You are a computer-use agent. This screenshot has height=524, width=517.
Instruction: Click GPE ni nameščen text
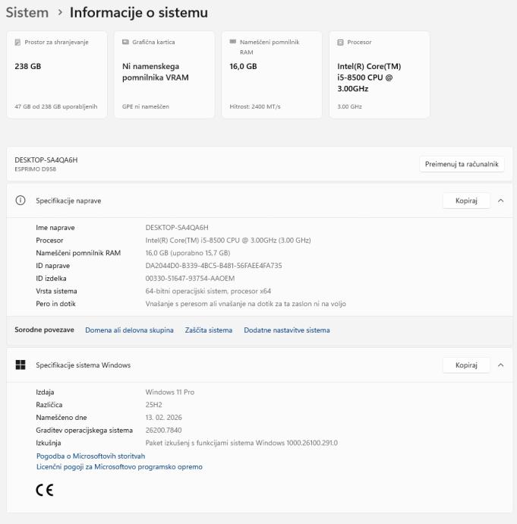click(x=146, y=106)
